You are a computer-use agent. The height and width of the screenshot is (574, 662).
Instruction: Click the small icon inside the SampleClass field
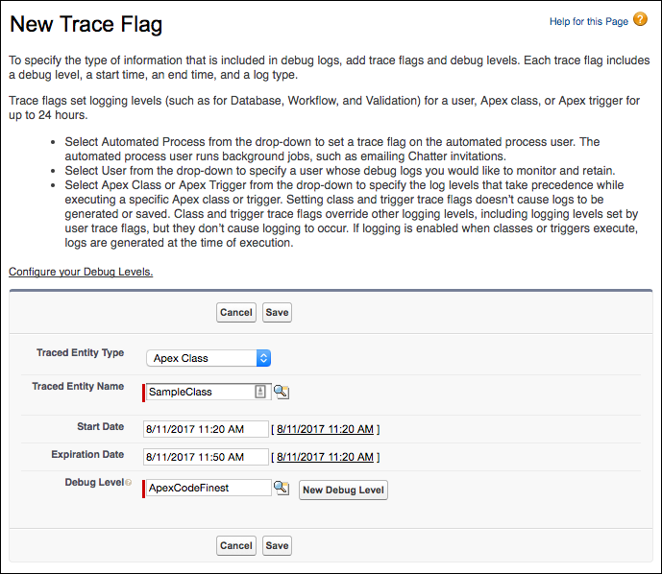[260, 392]
